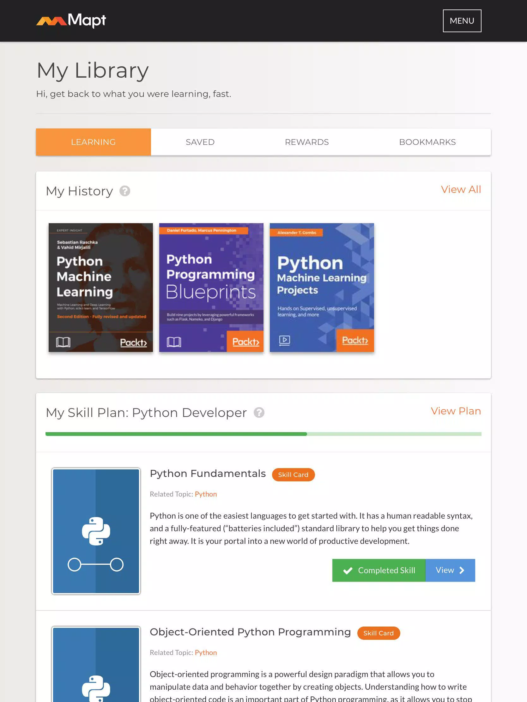Open the MENU button
Viewport: 527px width, 702px height.
[x=462, y=21]
